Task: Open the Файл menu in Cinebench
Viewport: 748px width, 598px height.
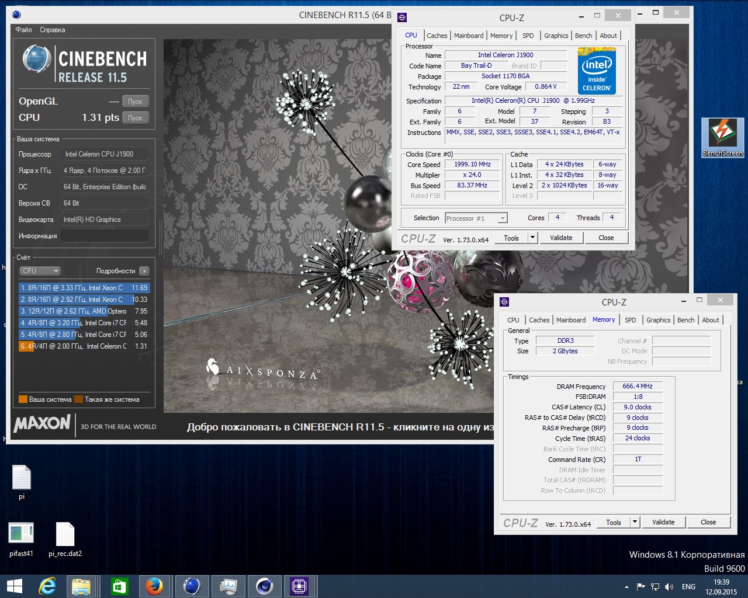Action: click(24, 30)
